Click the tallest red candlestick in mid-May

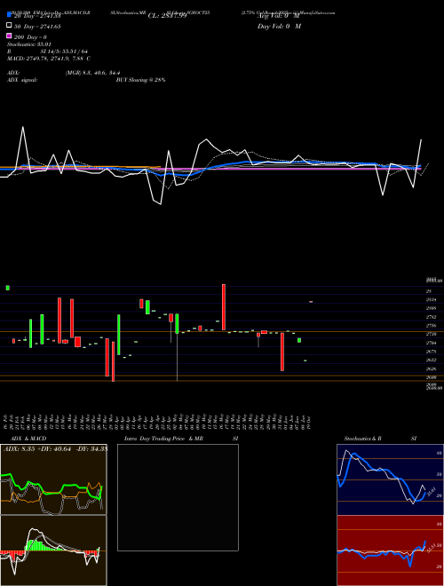[x=224, y=307]
